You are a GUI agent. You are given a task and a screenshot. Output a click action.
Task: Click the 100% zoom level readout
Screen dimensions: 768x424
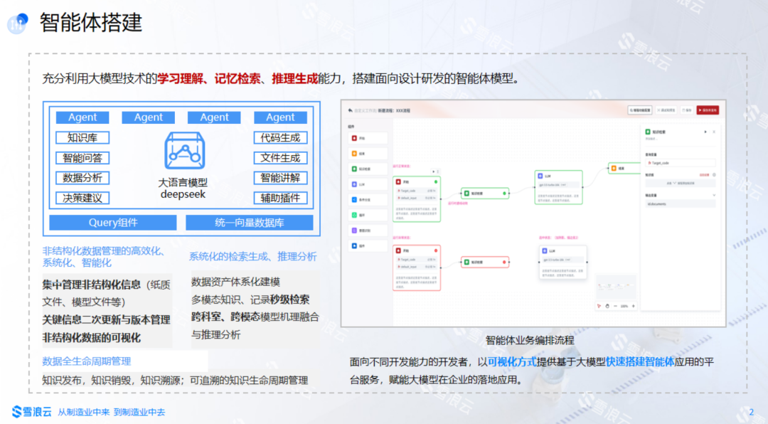[624, 306]
